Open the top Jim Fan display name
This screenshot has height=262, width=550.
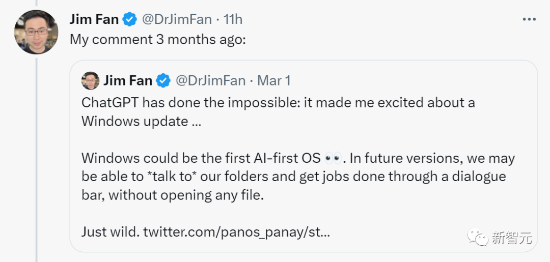[x=94, y=19]
